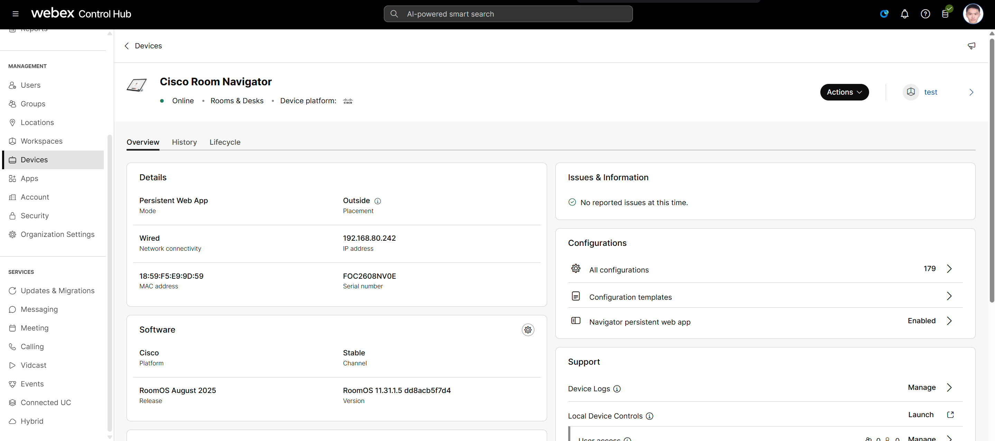Viewport: 995px width, 441px height.
Task: Open the test workspace chevron
Action: point(971,92)
